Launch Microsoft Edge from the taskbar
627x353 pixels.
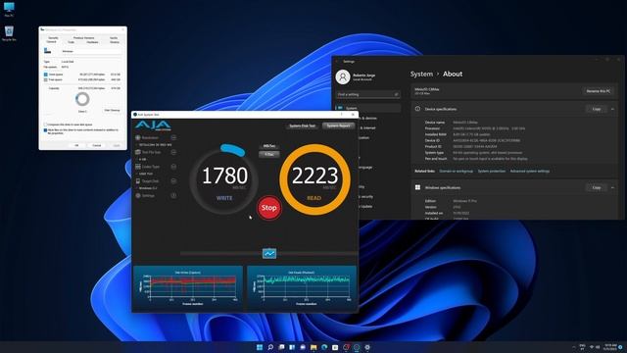click(x=324, y=347)
